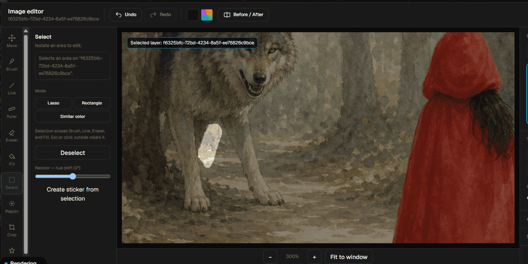Open the black color swatch
The width and height of the screenshot is (528, 264).
192,15
